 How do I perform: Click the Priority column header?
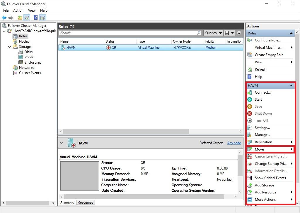tap(215, 41)
